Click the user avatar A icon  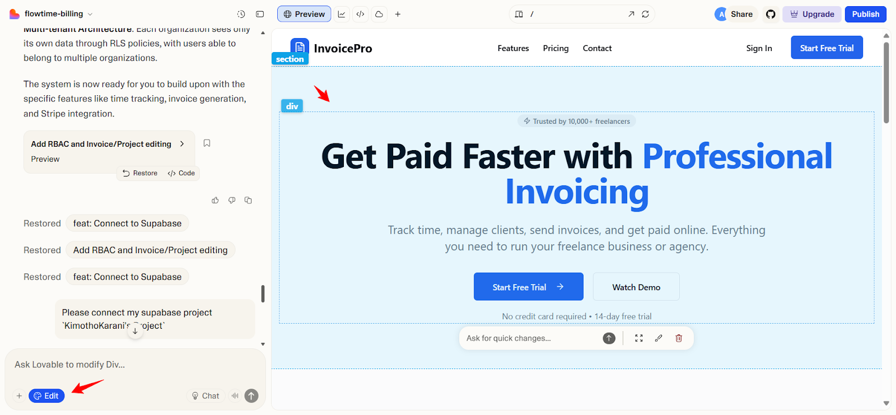click(x=721, y=14)
